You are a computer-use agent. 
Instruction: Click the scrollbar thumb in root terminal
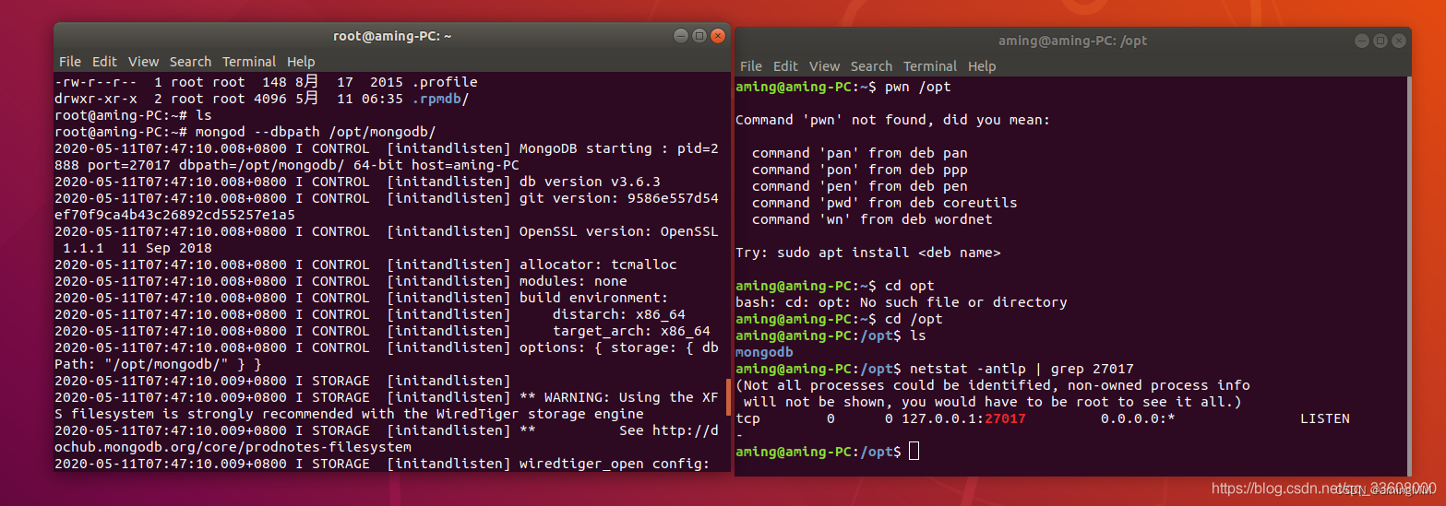click(x=728, y=396)
